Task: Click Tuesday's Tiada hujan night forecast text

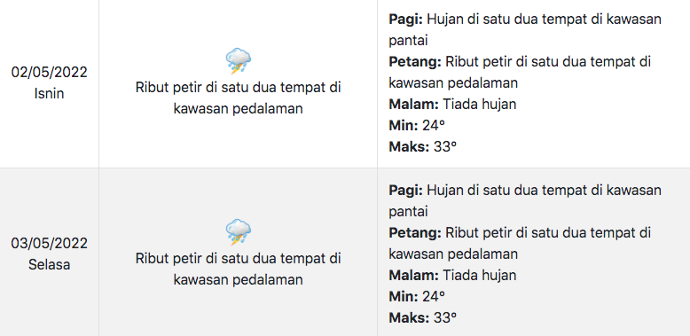Action: (x=479, y=276)
